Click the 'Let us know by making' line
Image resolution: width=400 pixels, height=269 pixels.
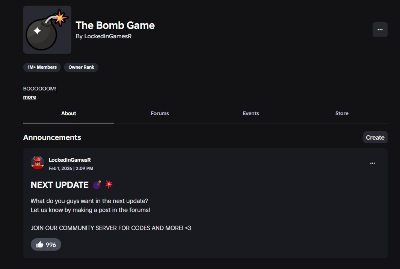(90, 210)
